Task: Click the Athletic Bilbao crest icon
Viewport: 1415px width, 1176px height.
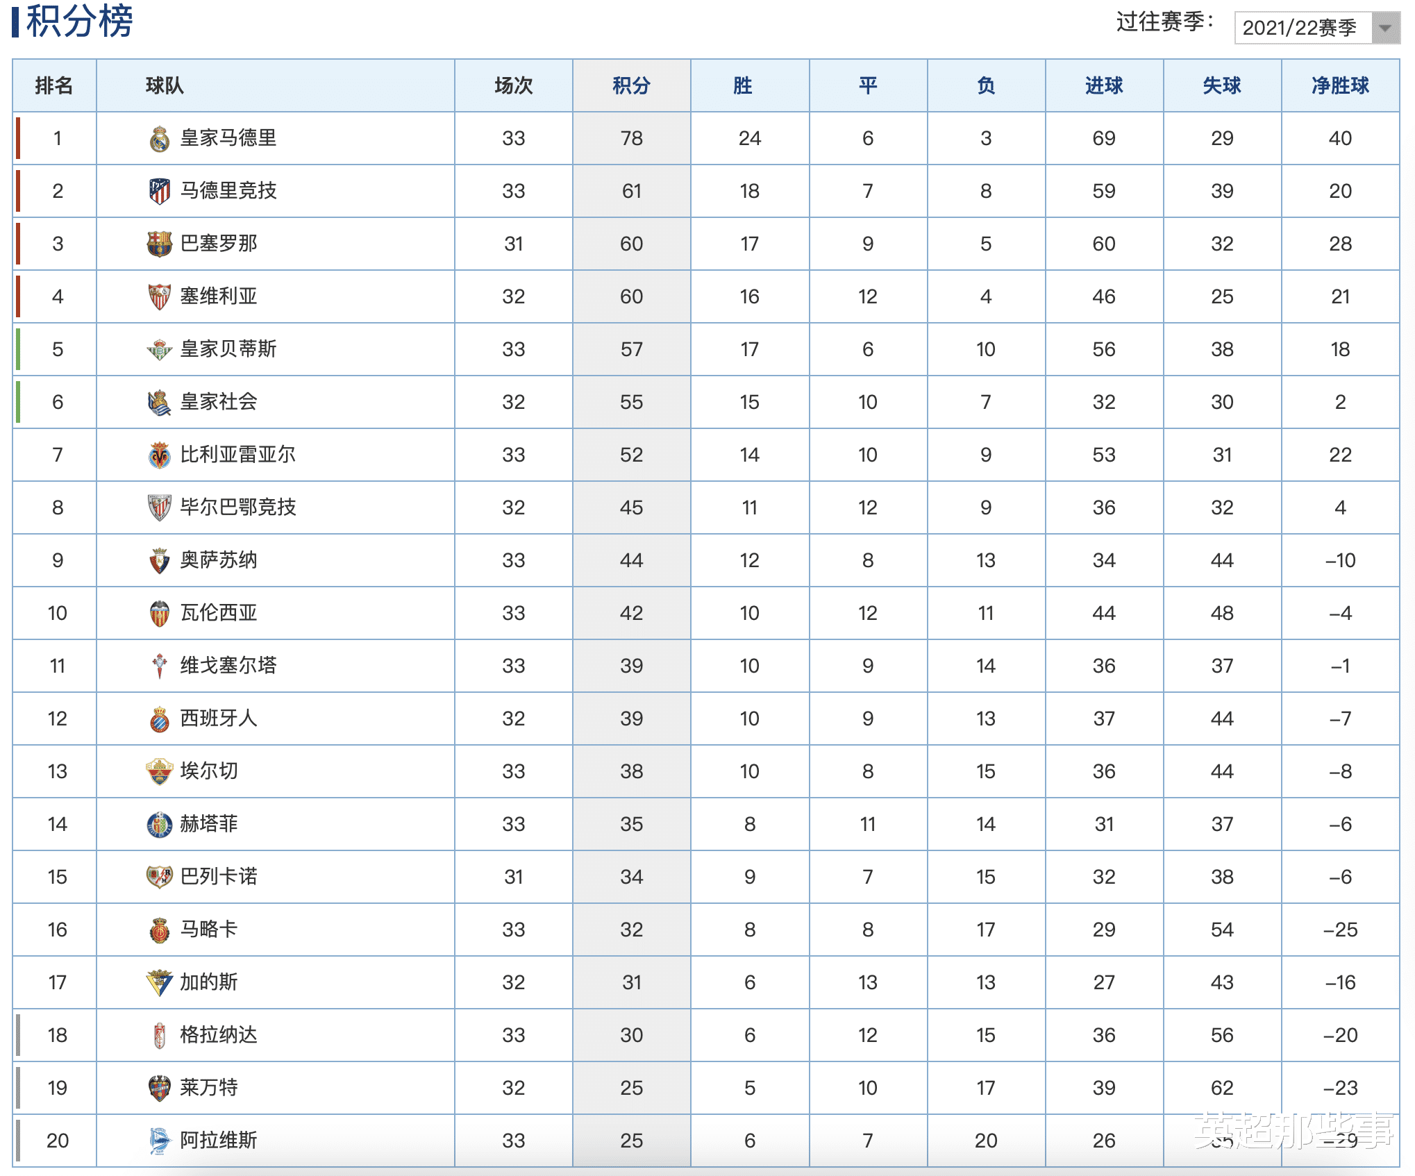Action: 160,508
